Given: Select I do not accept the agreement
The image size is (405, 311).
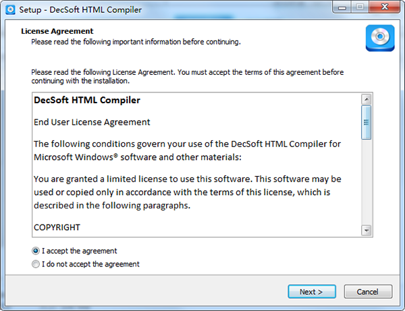Looking at the screenshot, I should point(36,264).
